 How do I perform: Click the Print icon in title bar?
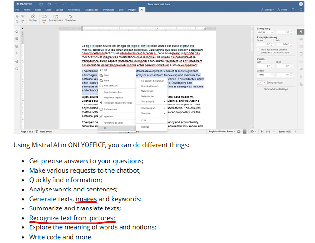[49, 4]
